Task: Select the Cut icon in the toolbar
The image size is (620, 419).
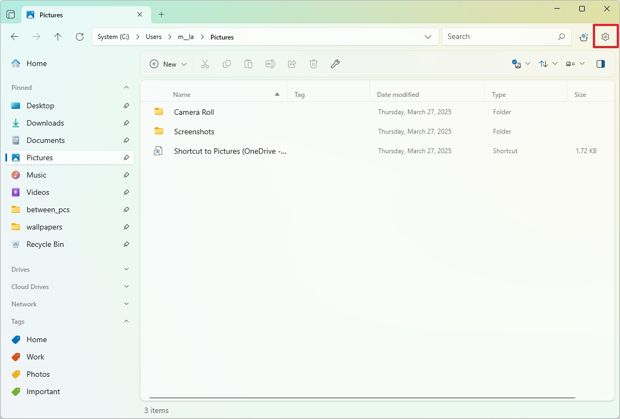Action: 205,64
